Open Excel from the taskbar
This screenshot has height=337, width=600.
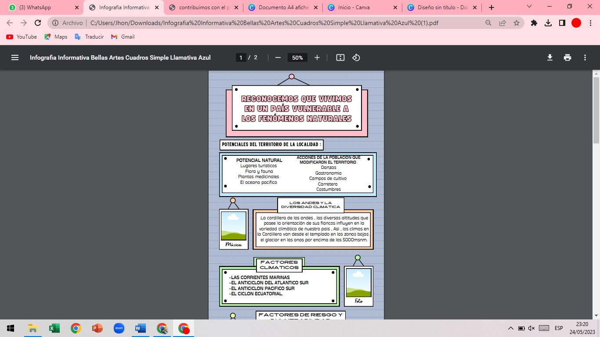pos(54,328)
